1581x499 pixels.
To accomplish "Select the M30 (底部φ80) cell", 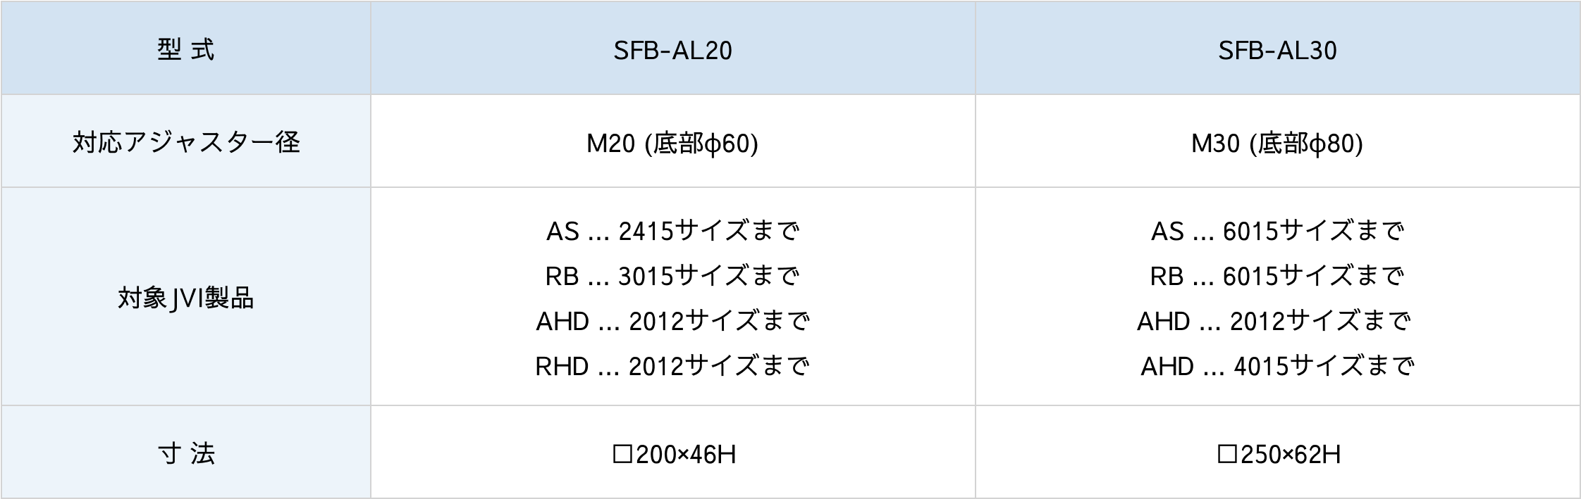I will [x=1277, y=144].
